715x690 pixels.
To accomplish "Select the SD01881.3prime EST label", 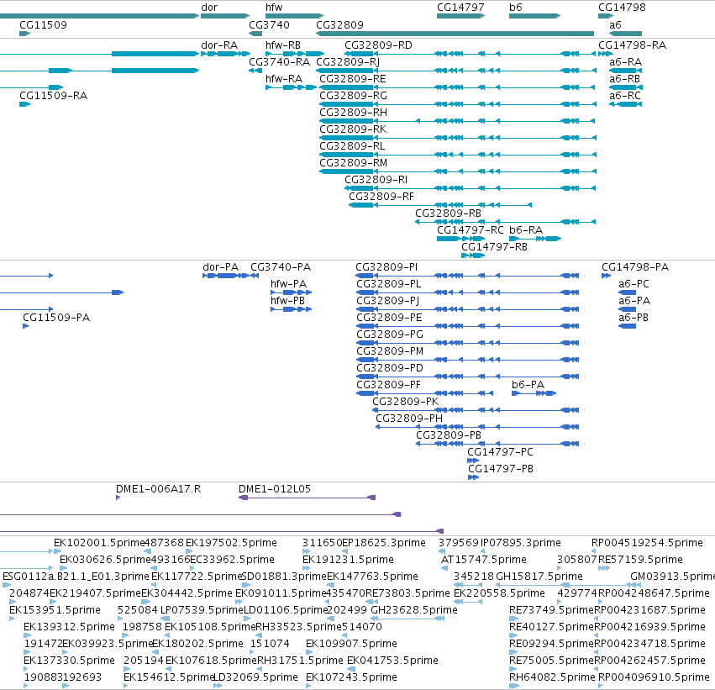I will point(284,577).
